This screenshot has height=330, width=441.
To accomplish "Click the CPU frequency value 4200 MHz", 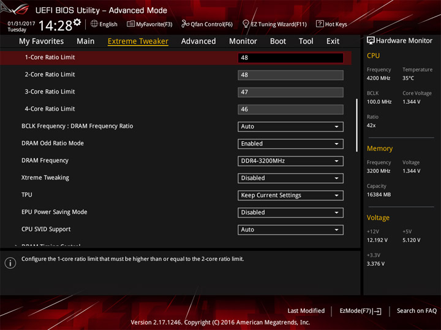I will click(x=379, y=78).
